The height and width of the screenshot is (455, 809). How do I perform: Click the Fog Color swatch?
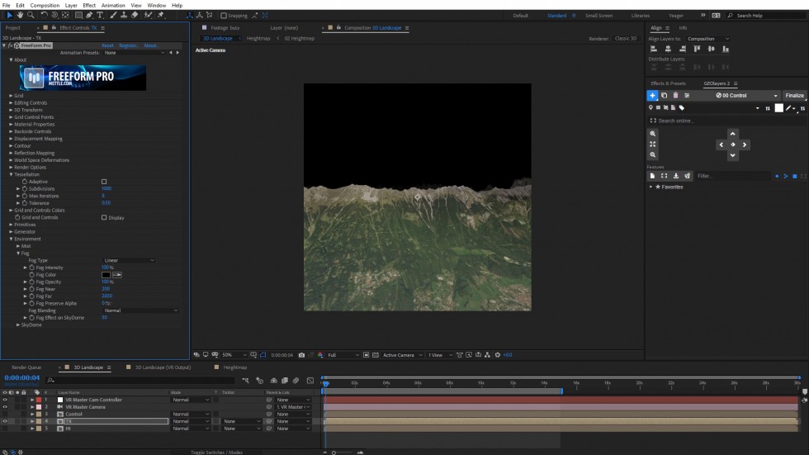(106, 275)
